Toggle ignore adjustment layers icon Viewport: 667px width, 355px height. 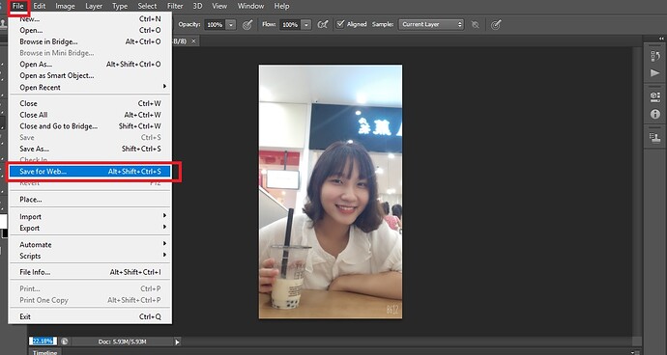pyautogui.click(x=476, y=25)
